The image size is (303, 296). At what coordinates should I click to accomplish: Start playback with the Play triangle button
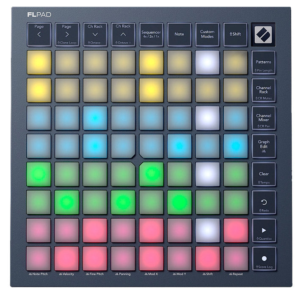pyautogui.click(x=264, y=230)
